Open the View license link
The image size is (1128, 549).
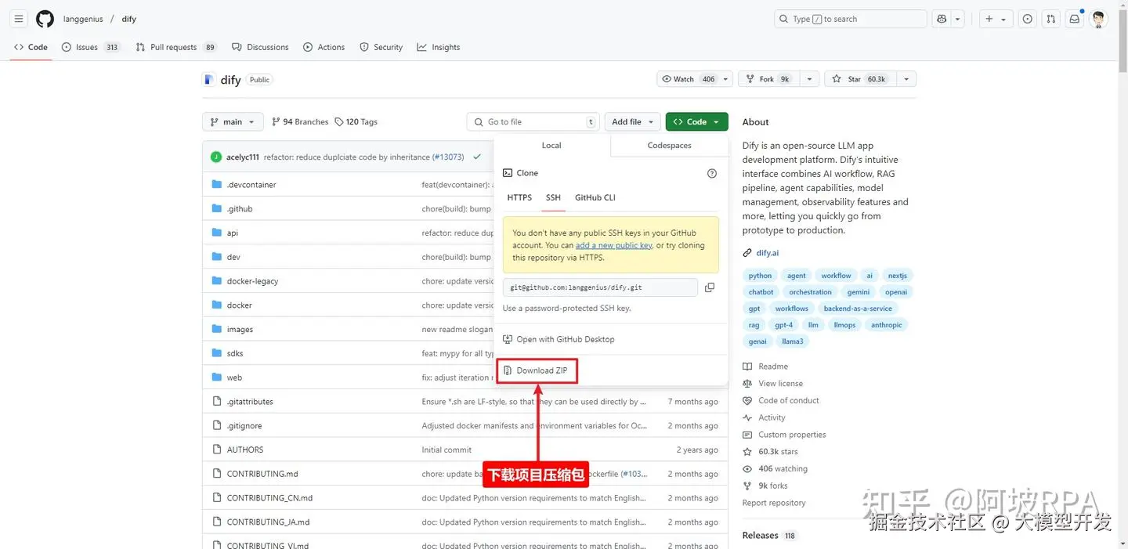click(780, 384)
